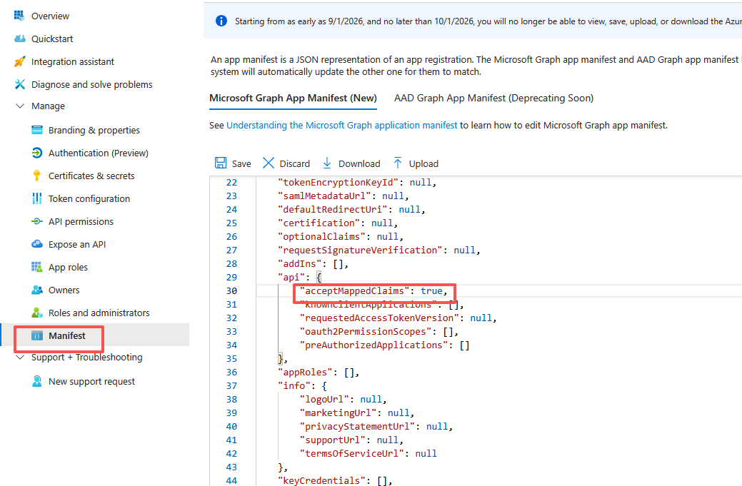Screen dimensions: 742x486
Task: Open Integration assistant page
Action: click(x=73, y=61)
